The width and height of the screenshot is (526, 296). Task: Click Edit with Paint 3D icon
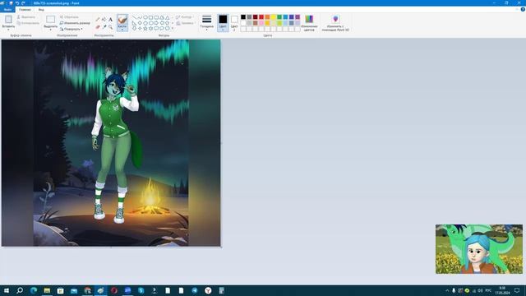pyautogui.click(x=335, y=19)
